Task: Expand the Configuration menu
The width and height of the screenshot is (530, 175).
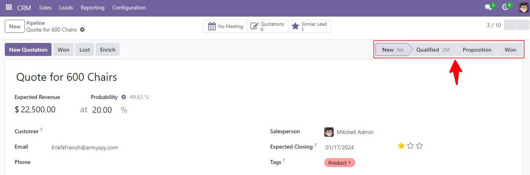Action: coord(129,7)
